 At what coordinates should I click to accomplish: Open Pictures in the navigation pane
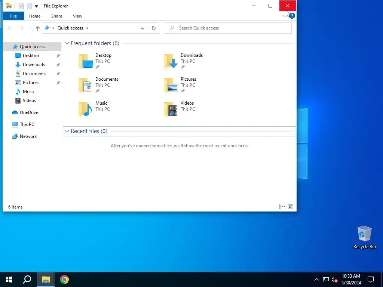[31, 83]
